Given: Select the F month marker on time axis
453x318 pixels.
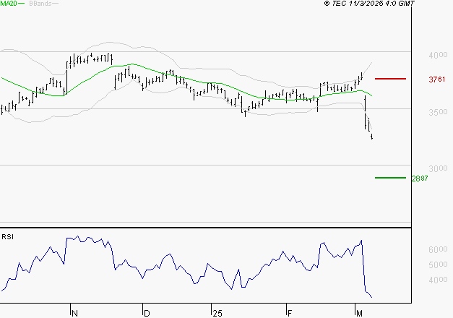Looking at the screenshot, I should pyautogui.click(x=289, y=312).
